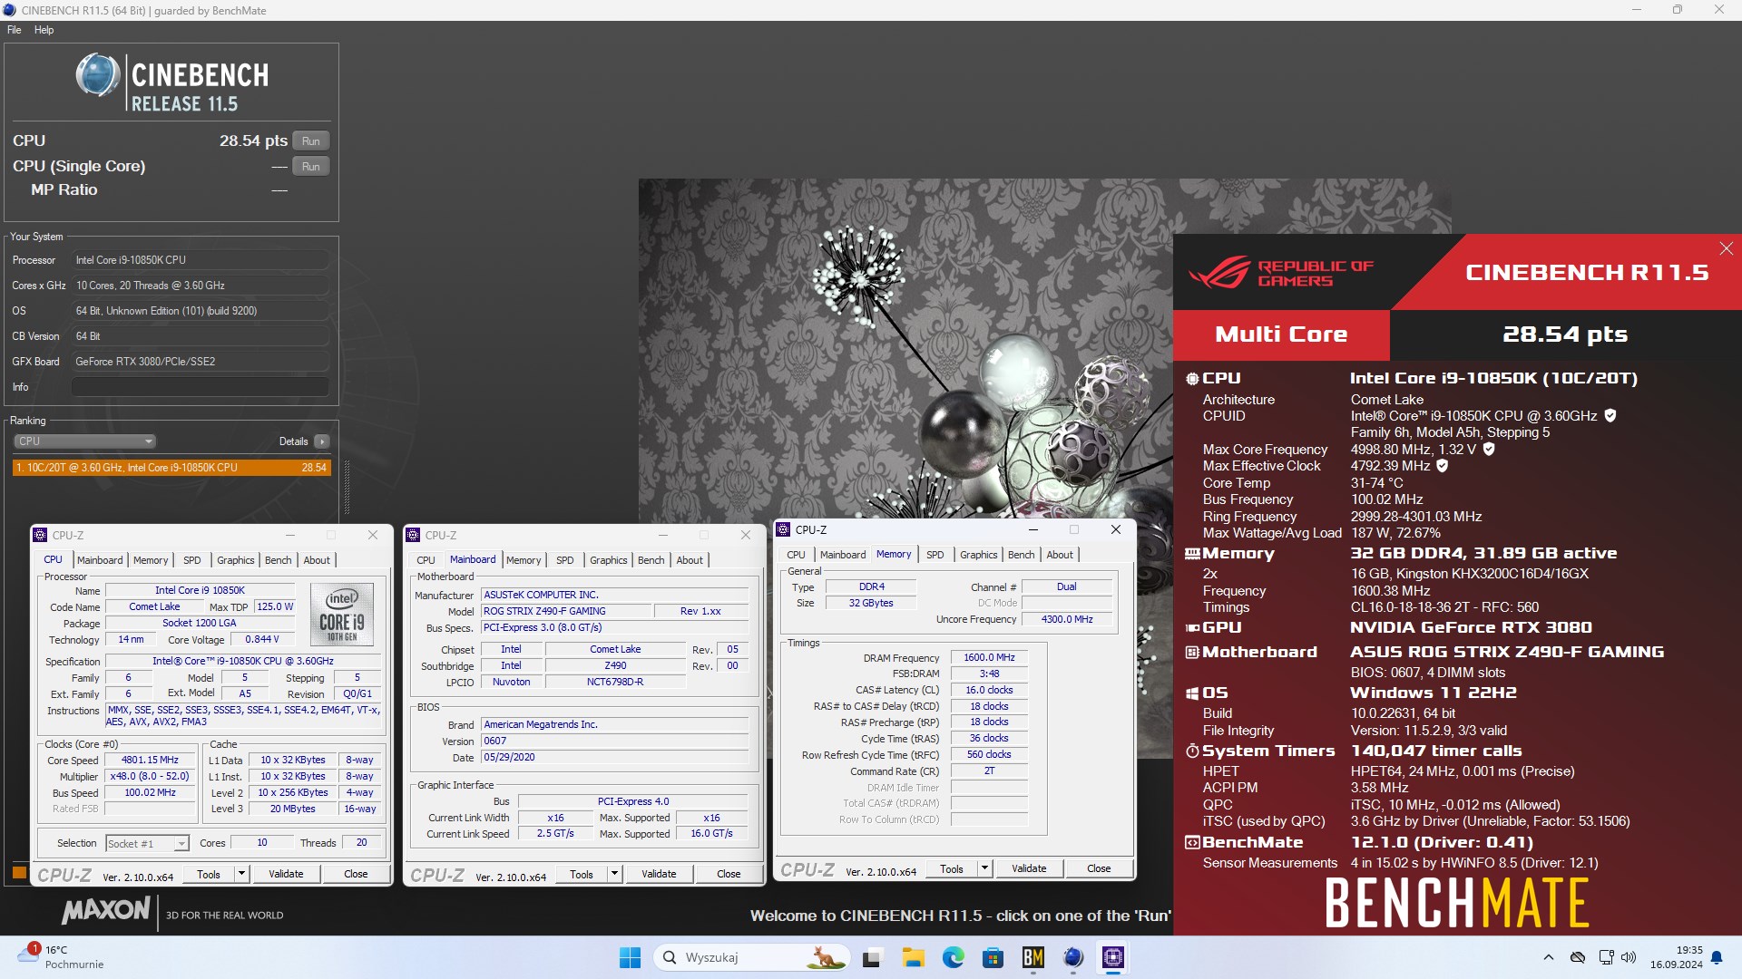This screenshot has height=979, width=1742.
Task: Open the Socket #1 selection dropdown
Action: (x=147, y=843)
